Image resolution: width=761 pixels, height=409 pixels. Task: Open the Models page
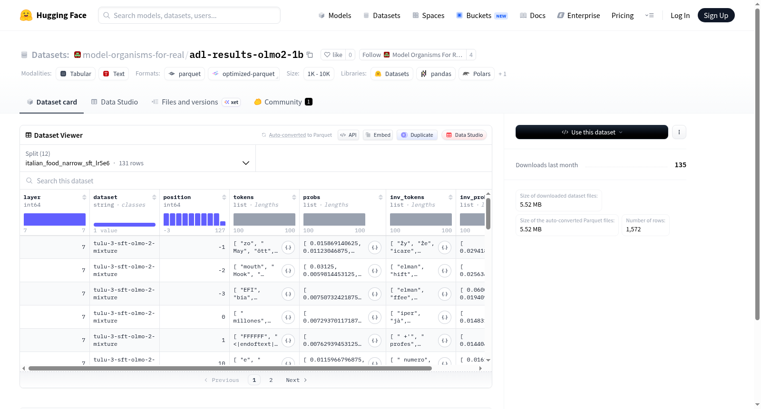coord(335,15)
